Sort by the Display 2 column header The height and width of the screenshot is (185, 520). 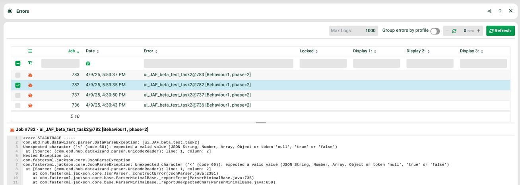pyautogui.click(x=419, y=51)
